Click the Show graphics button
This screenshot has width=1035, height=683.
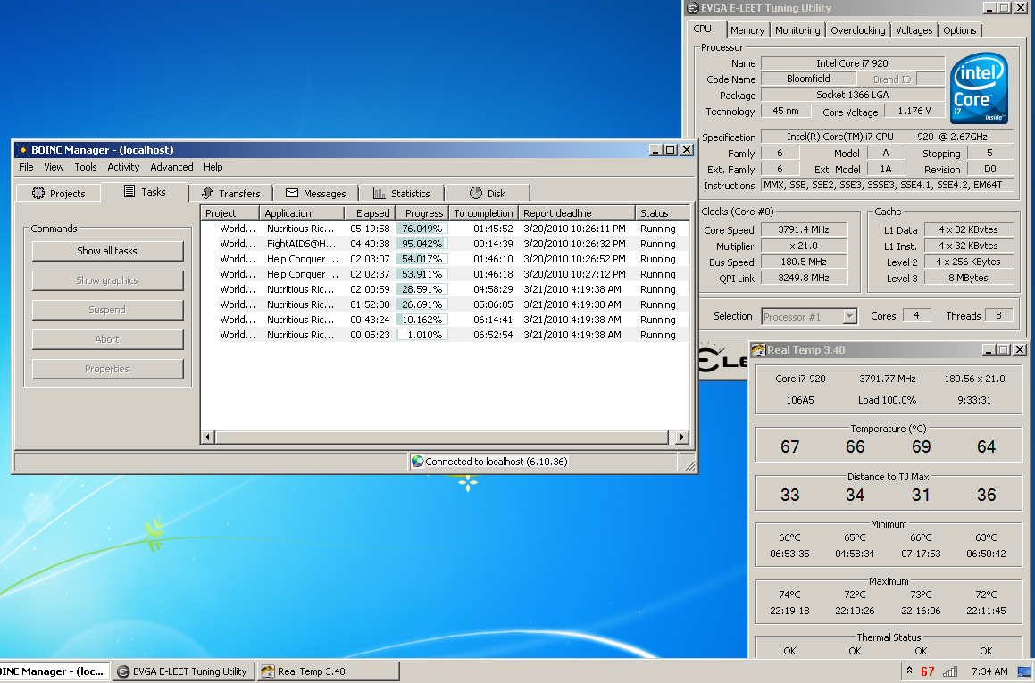[x=107, y=280]
